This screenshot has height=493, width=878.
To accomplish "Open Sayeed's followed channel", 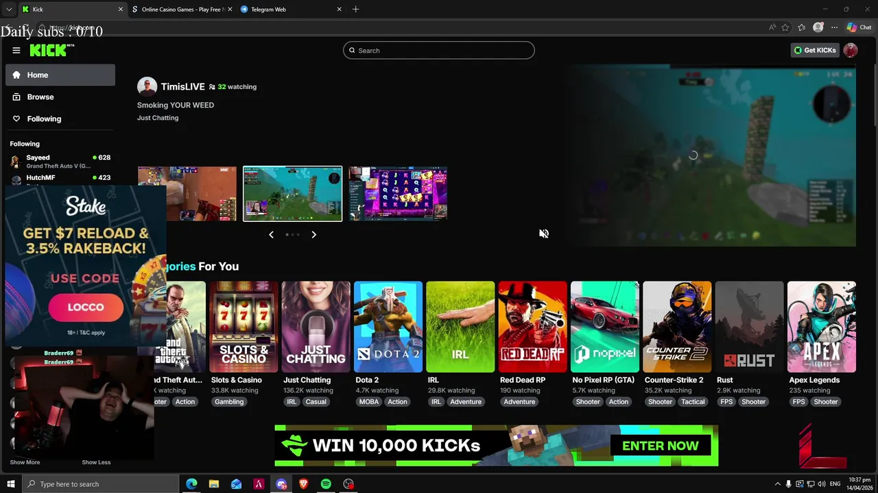I will 60,161.
